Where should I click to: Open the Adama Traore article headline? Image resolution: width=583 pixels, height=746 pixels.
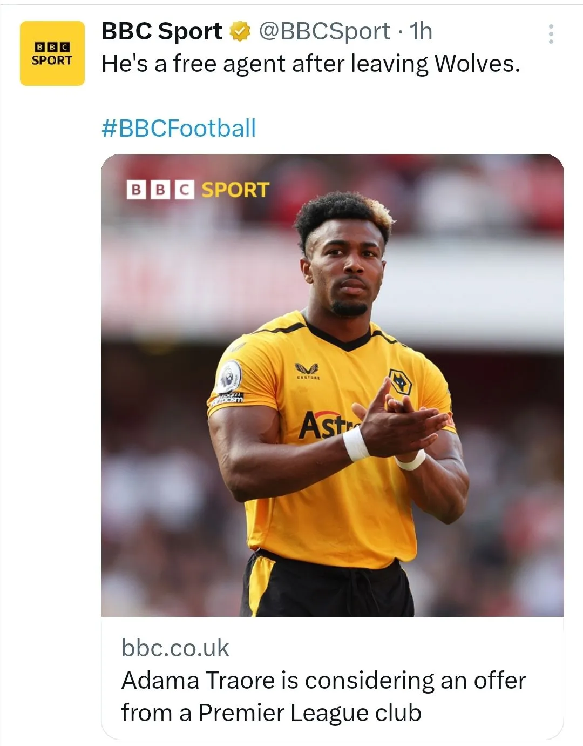coord(323,696)
